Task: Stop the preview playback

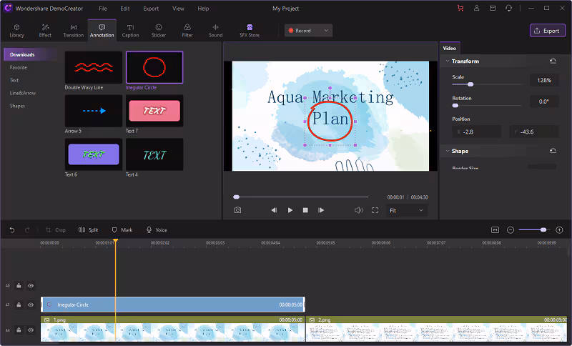Action: pos(305,210)
